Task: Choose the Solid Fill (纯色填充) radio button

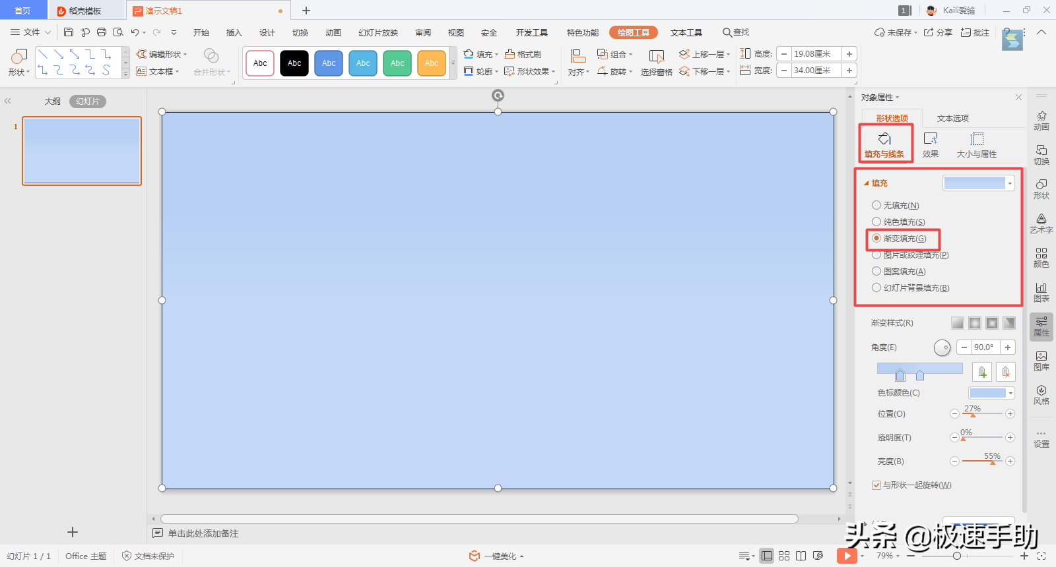Action: point(876,222)
